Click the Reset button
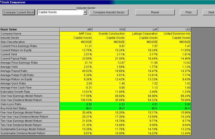Screen dimensions: 215x139 tap(155, 12)
